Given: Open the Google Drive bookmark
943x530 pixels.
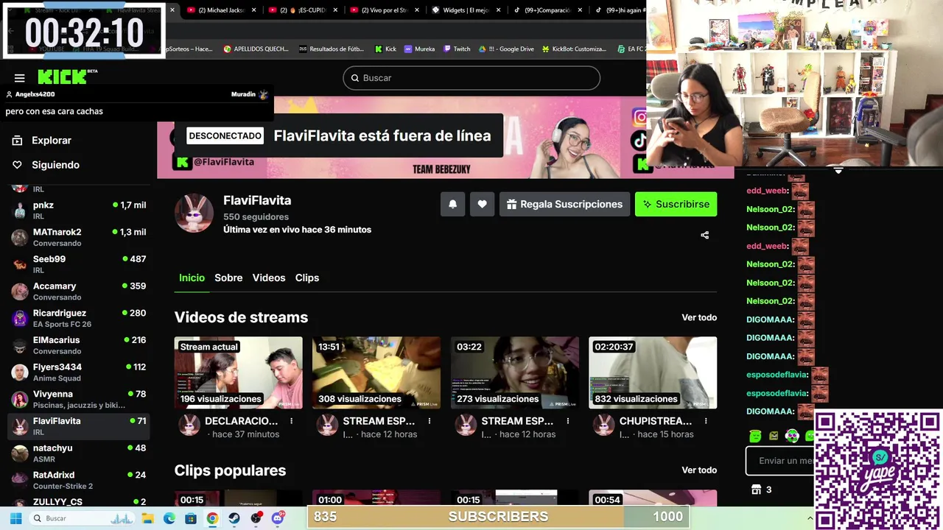Looking at the screenshot, I should (506, 49).
